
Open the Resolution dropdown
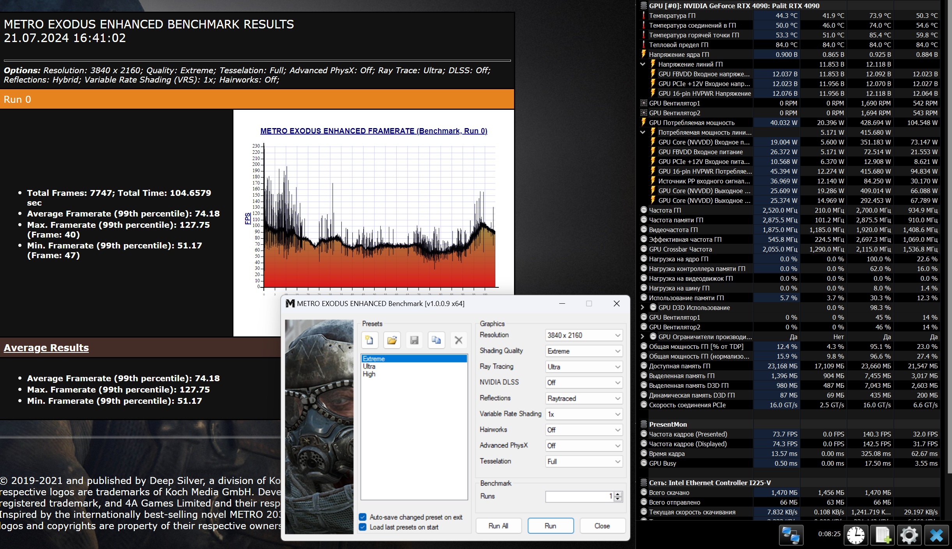(x=583, y=335)
